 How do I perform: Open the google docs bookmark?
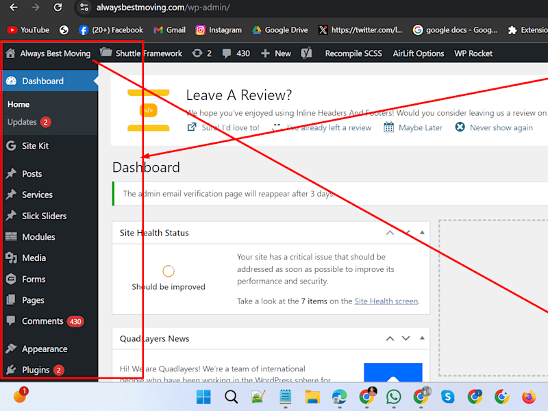point(455,30)
